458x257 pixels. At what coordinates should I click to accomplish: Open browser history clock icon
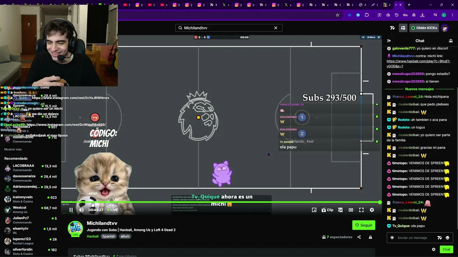396,15
